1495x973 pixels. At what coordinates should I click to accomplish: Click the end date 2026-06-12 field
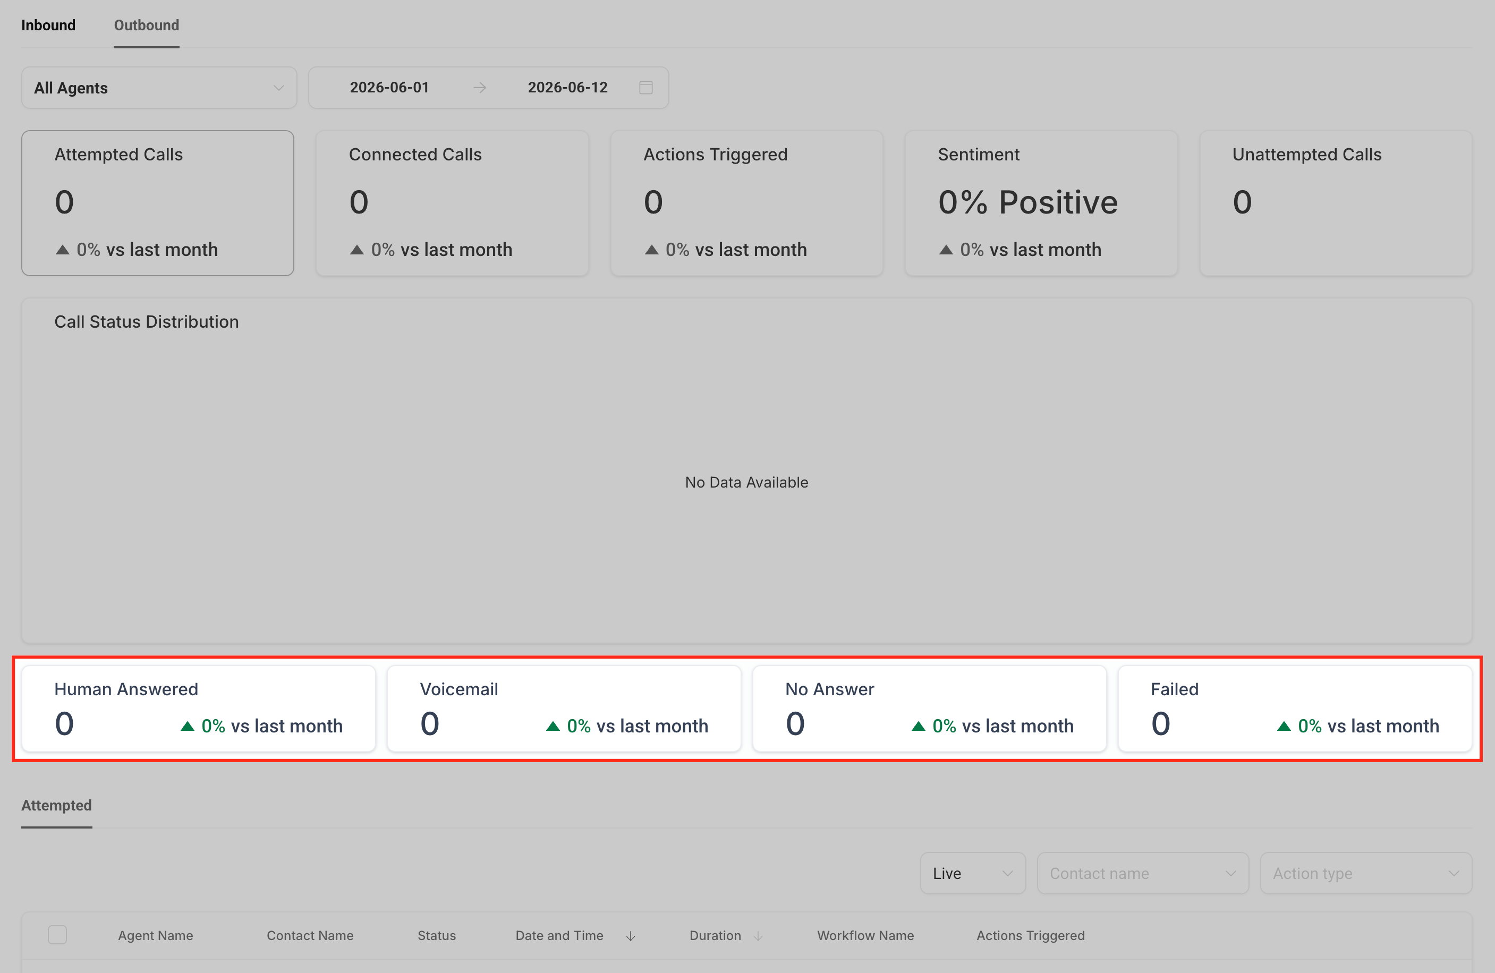[567, 87]
